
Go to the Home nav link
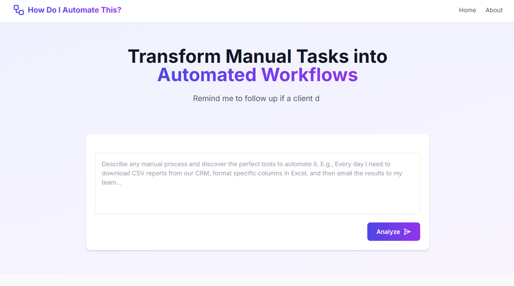[467, 10]
